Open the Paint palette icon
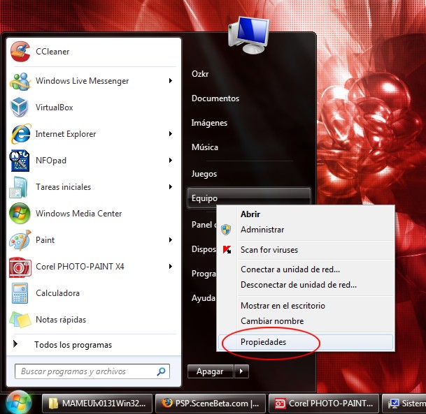 pyautogui.click(x=20, y=240)
